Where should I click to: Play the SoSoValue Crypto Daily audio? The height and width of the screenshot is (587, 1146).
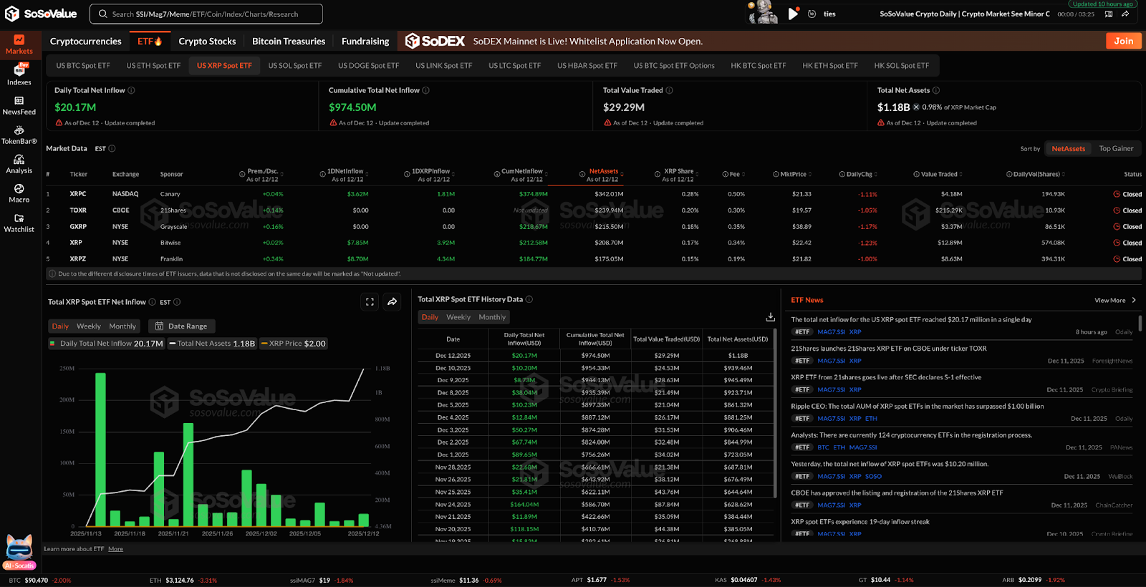(x=793, y=14)
